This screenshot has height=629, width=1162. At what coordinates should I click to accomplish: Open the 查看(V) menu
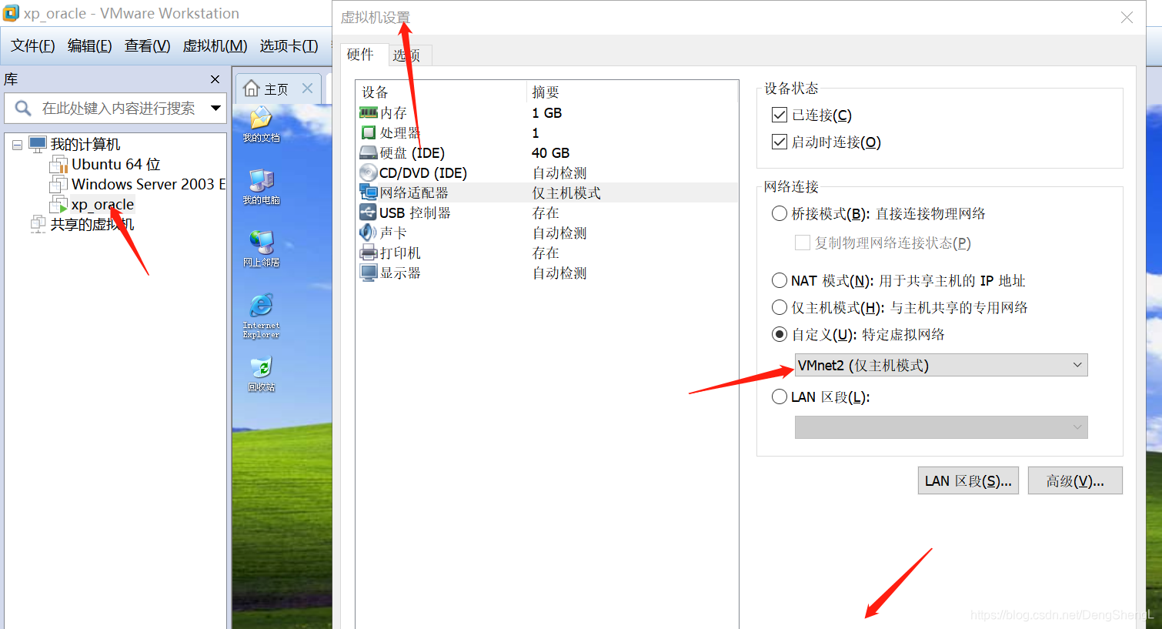coord(148,46)
